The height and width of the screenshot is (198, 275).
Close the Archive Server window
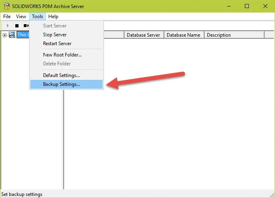[x=265, y=6]
